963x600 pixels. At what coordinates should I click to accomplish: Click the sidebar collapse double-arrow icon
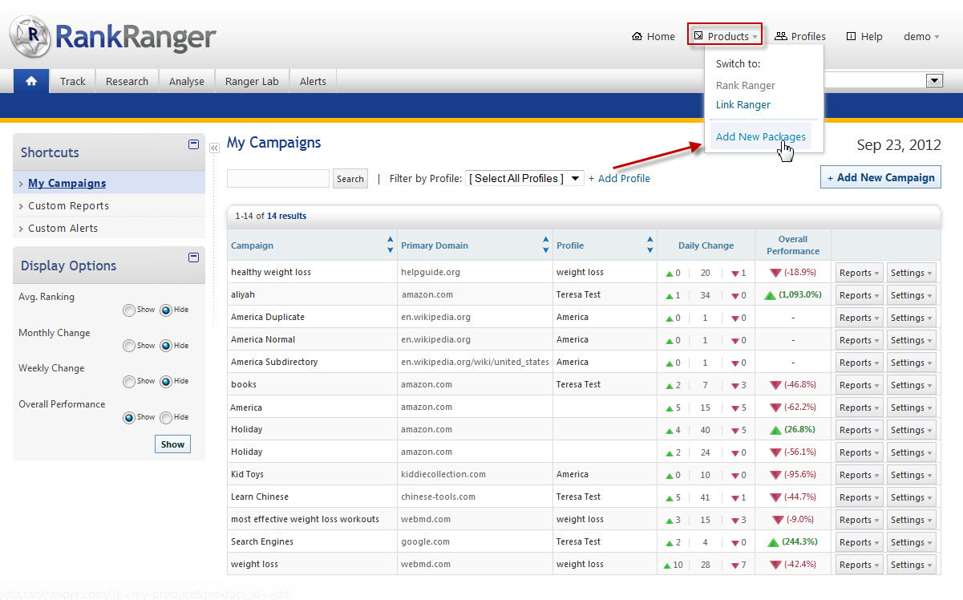214,148
